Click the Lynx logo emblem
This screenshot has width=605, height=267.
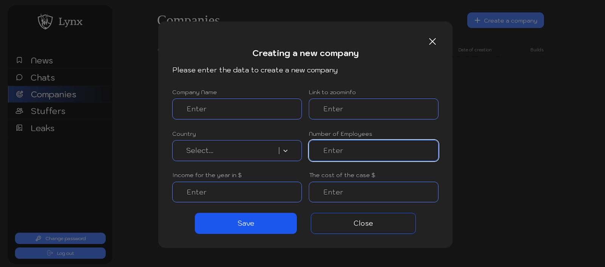[45, 22]
